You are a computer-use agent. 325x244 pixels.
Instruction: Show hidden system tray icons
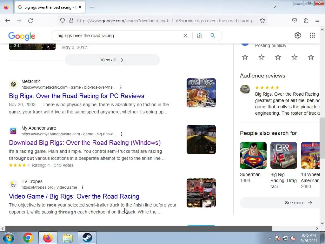(x=270, y=238)
